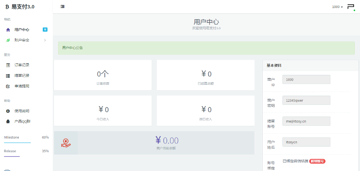Image resolution: width=360 pixels, height=171 pixels.
Task: Click the 订单记录 list icon
Action: 8,65
